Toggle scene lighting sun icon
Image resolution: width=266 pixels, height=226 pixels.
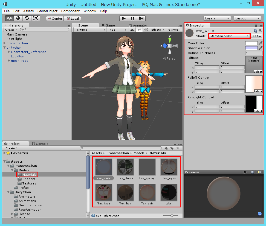(x=139, y=30)
